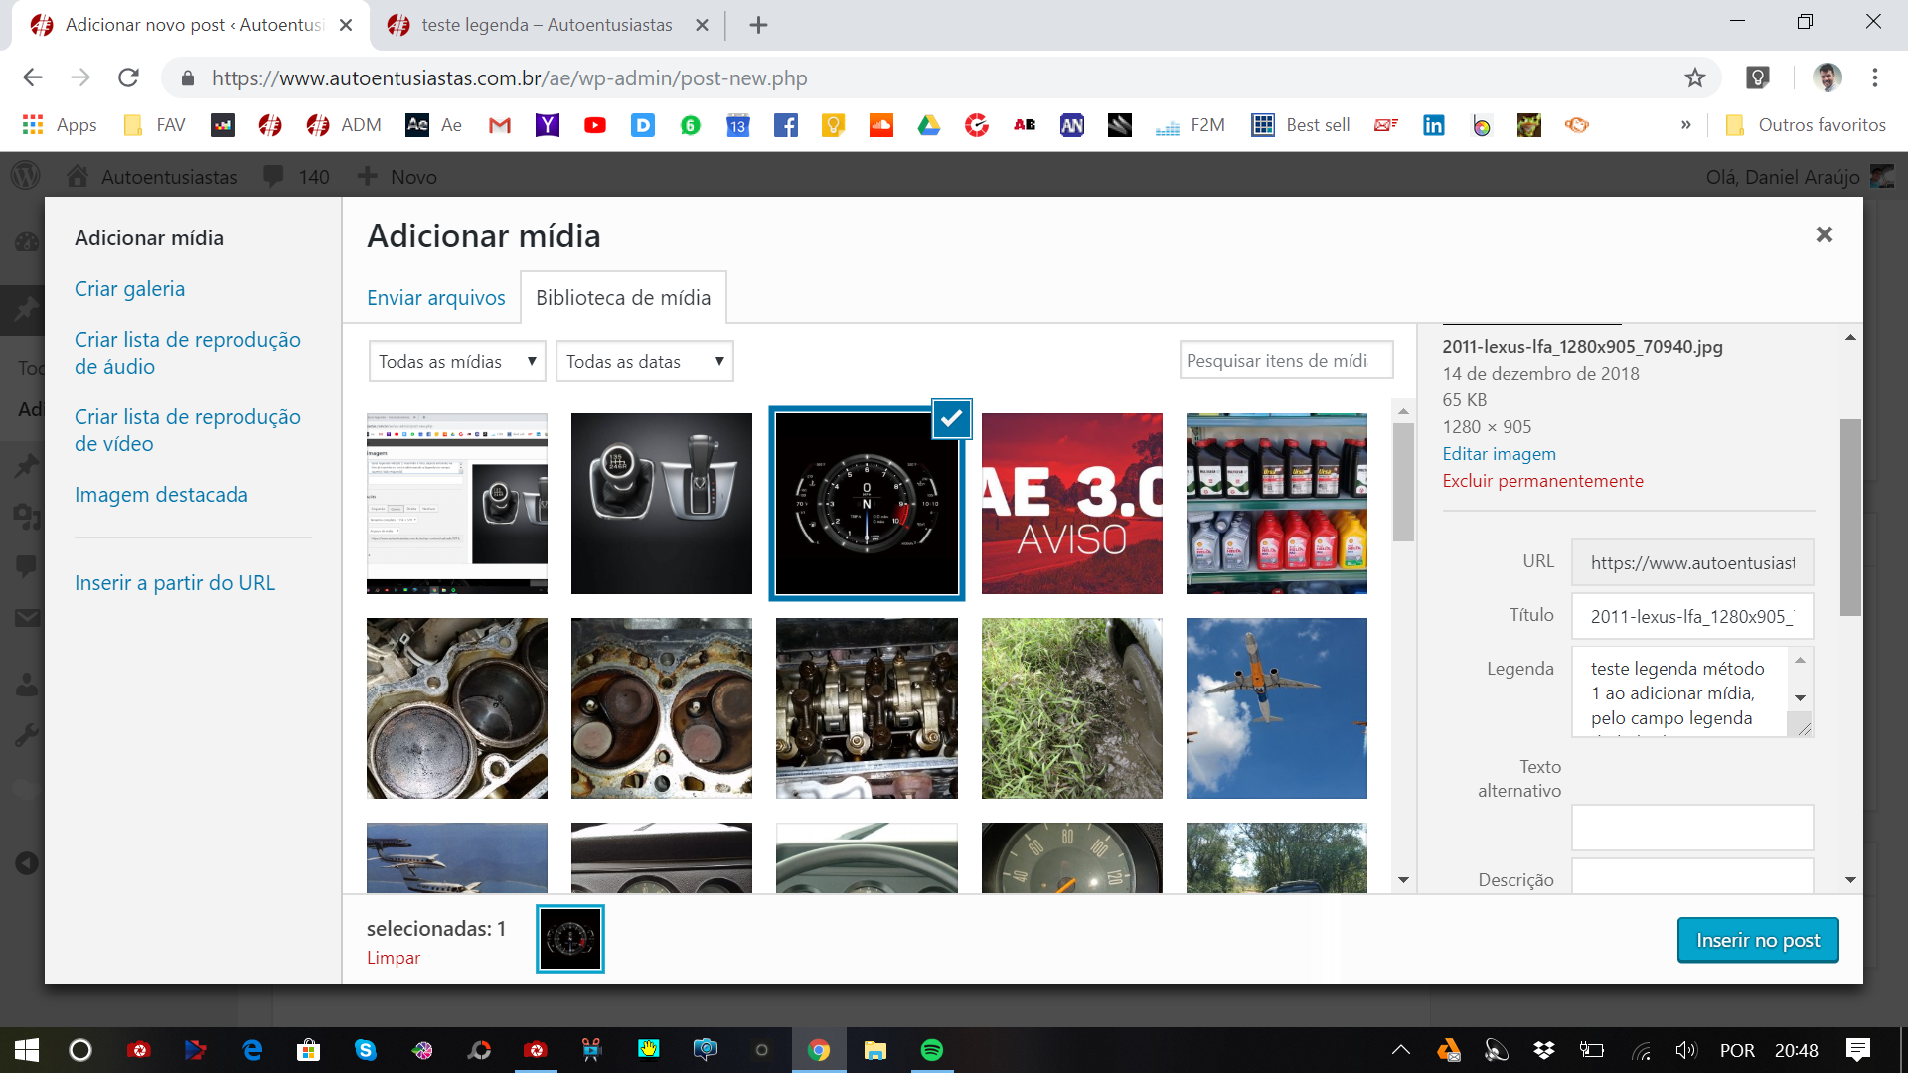Viewport: 1908px width, 1073px height.
Task: Expand the Todas as datas dropdown
Action: [x=644, y=361]
